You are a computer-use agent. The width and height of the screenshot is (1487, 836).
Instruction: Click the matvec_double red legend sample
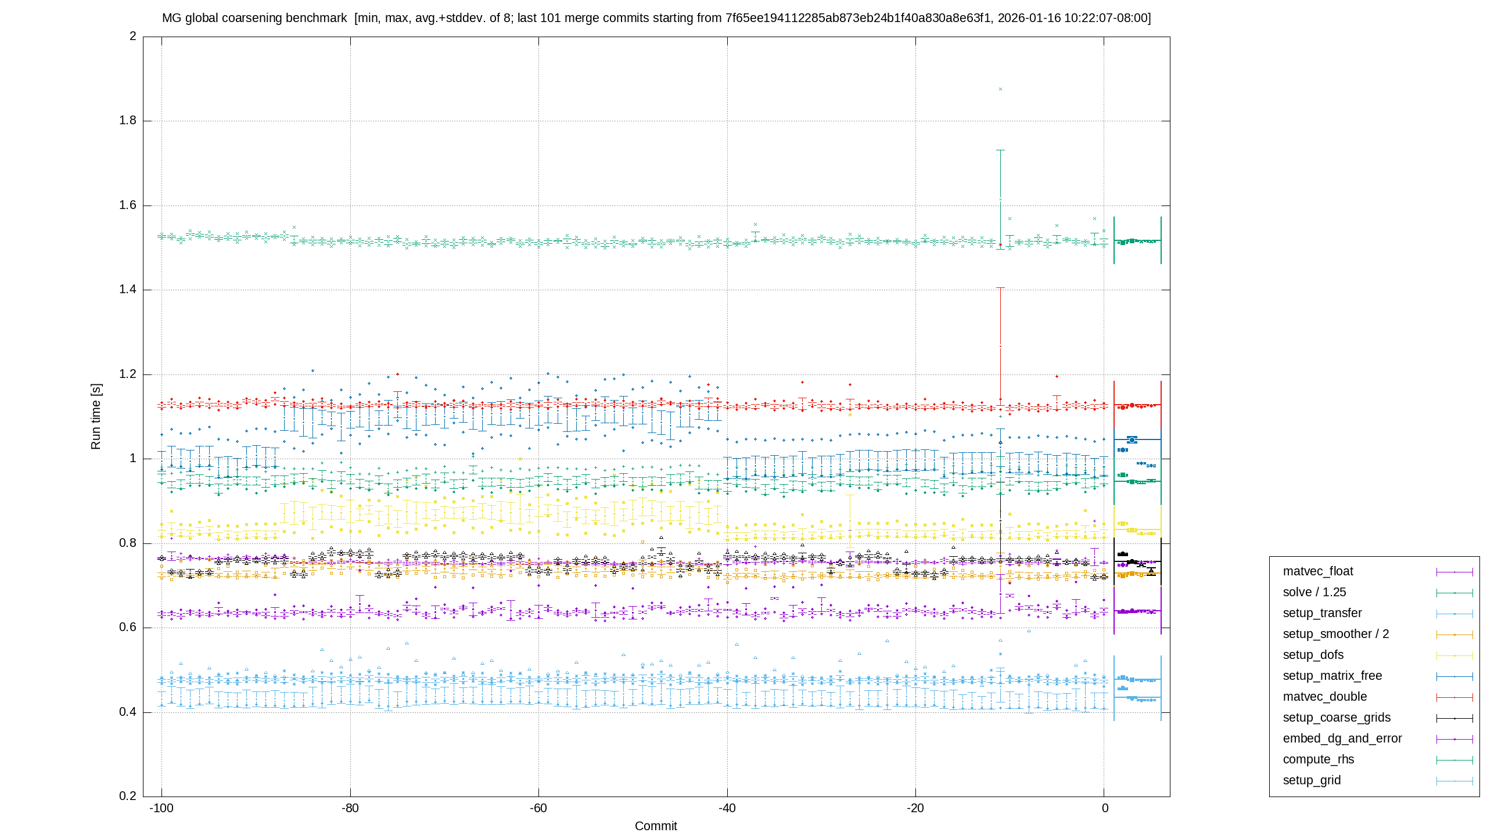tap(1454, 697)
